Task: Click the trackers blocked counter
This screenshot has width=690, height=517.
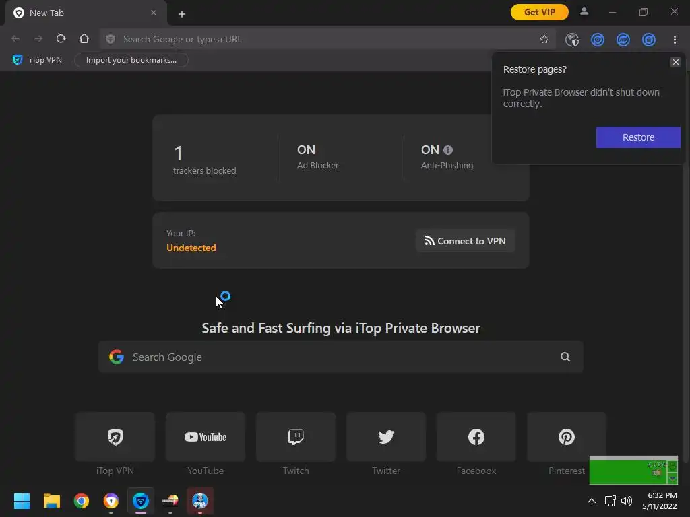Action: 205,159
